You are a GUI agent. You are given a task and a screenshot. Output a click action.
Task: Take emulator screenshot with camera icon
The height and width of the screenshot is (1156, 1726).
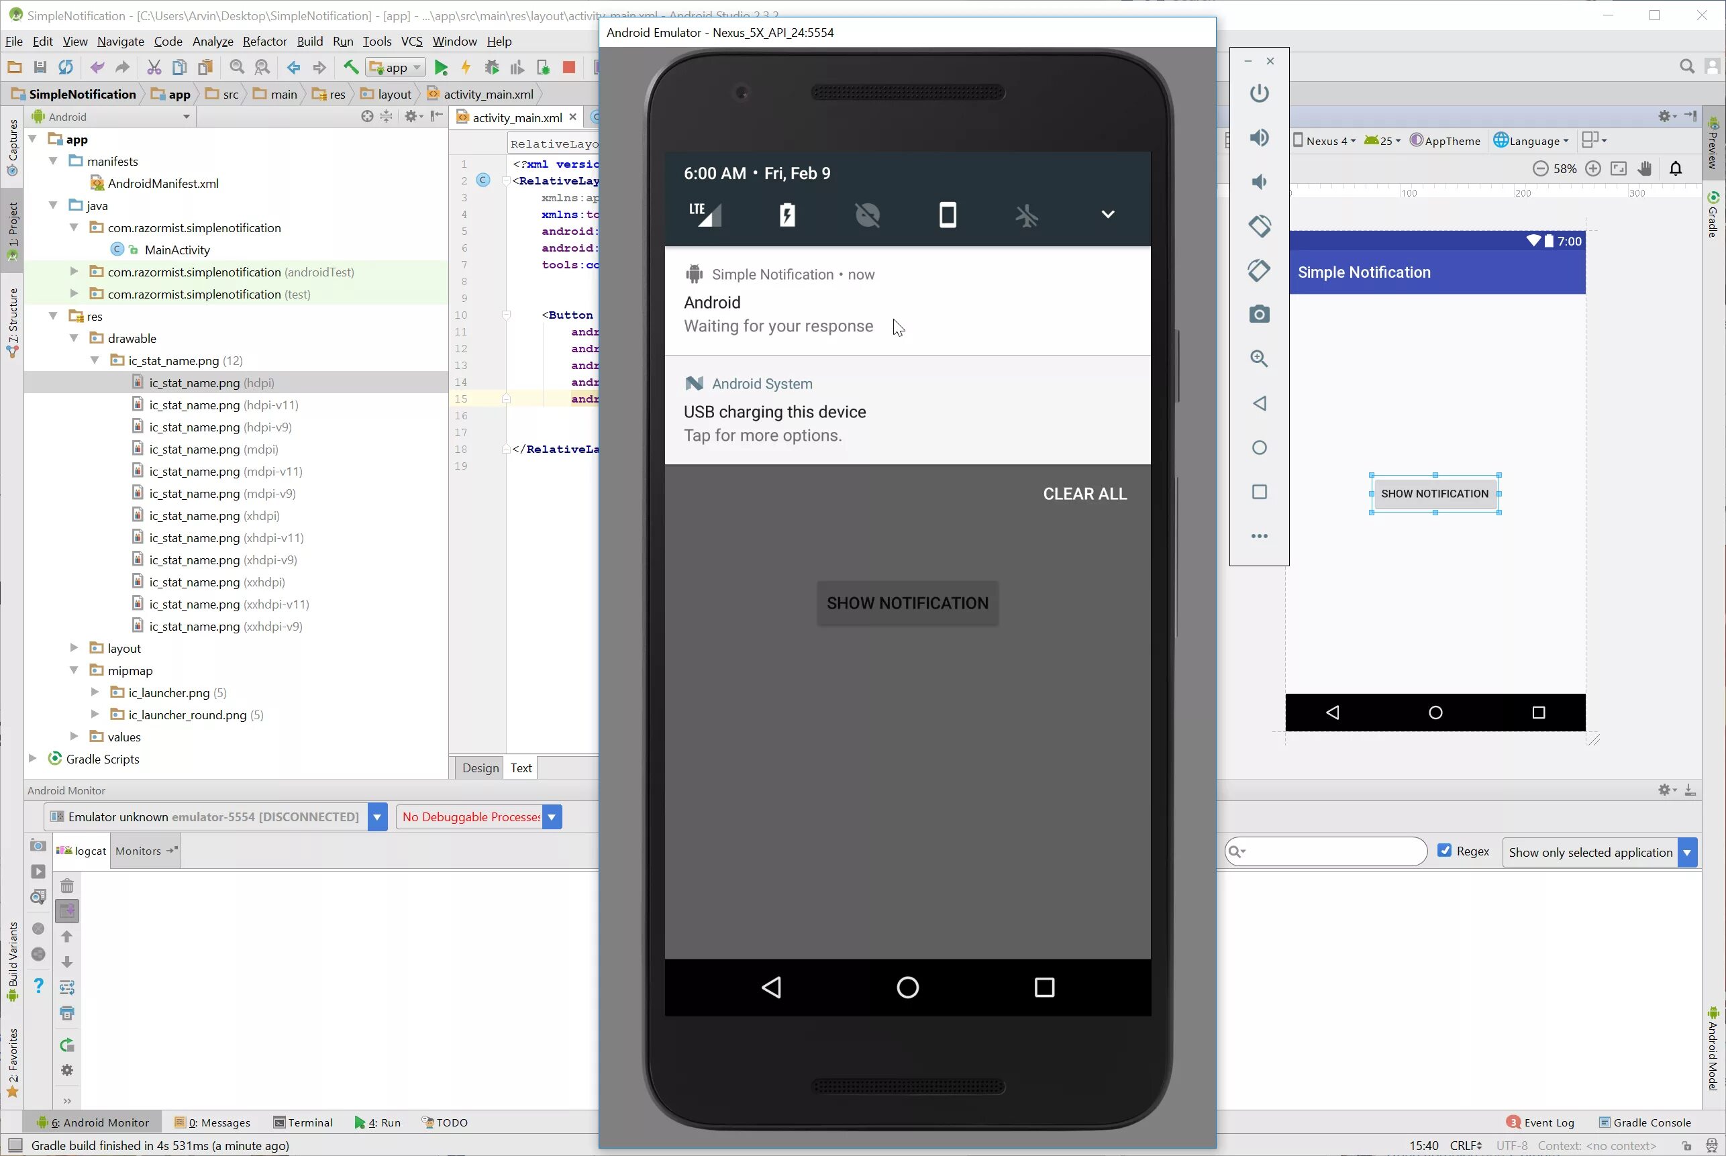point(1260,315)
